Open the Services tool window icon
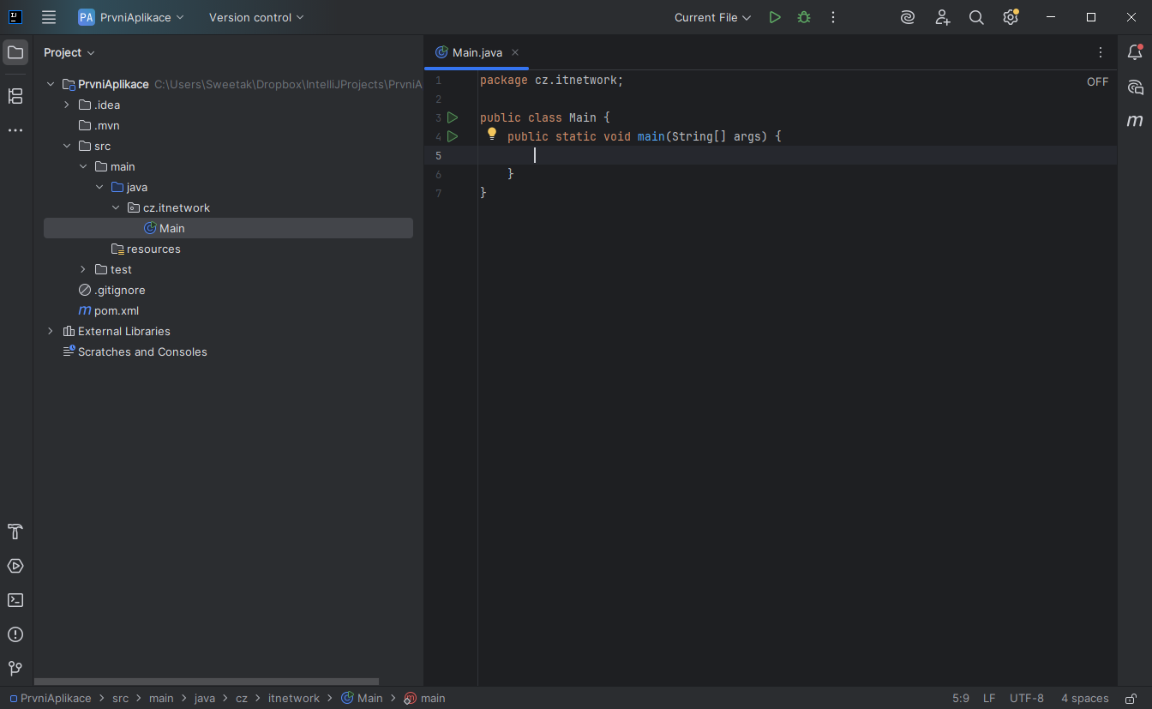This screenshot has height=709, width=1152. (x=15, y=566)
